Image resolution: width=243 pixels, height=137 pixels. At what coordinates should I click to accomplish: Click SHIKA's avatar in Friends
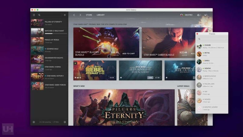(199, 62)
